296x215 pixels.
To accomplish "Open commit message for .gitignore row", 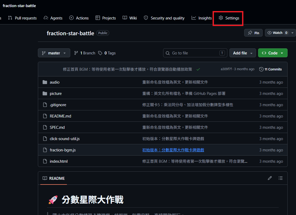I will point(188,105).
